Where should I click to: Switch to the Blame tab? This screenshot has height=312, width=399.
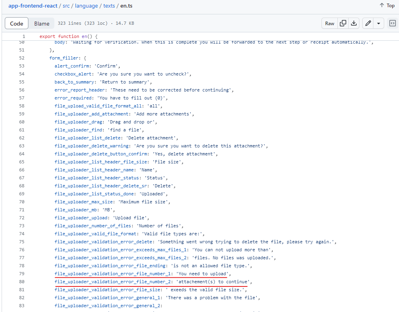tap(42, 24)
